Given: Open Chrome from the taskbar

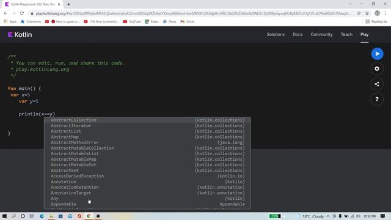Looking at the screenshot, I should click(89, 216).
